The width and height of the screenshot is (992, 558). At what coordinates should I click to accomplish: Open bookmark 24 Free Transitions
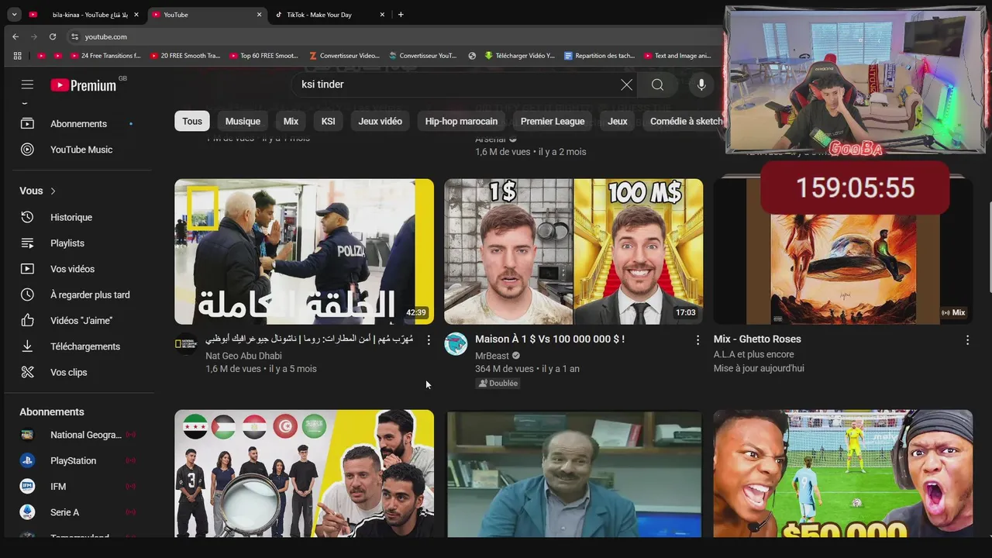point(105,56)
